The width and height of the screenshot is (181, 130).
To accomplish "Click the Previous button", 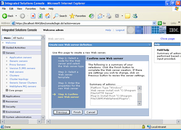I will [62, 112].
